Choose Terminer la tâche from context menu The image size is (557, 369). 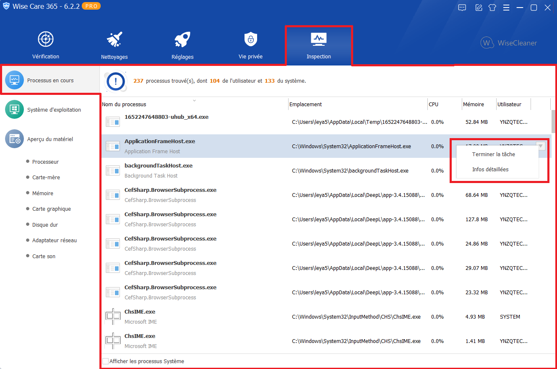[x=494, y=154]
